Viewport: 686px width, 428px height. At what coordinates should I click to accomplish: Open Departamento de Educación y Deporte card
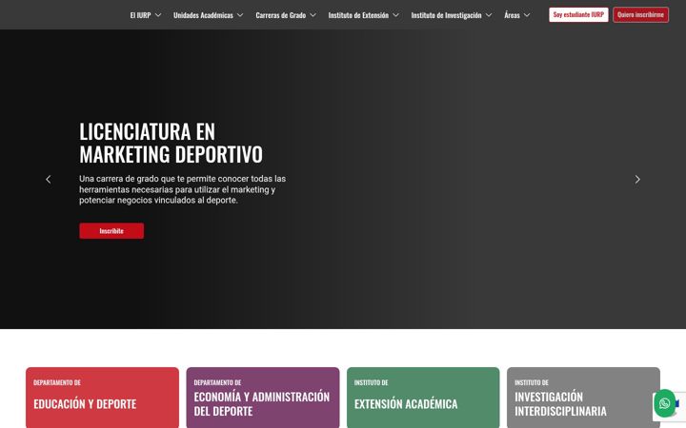pyautogui.click(x=102, y=398)
